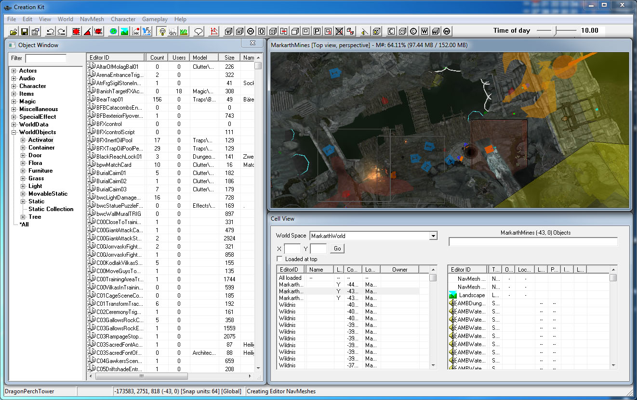The image size is (637, 400).
Task: Open the Gameplay menu
Action: click(154, 19)
